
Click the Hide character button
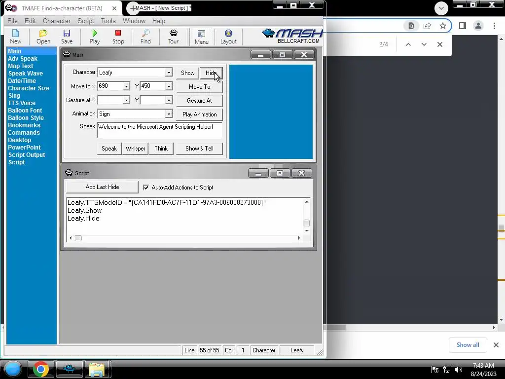[211, 73]
